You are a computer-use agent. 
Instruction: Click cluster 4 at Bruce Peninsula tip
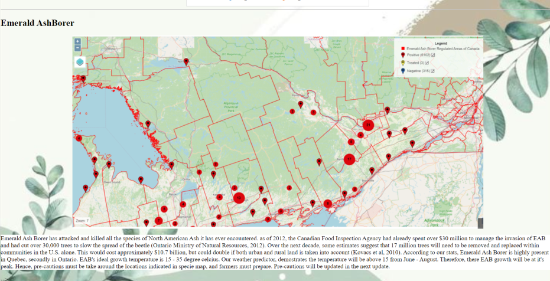79,138
